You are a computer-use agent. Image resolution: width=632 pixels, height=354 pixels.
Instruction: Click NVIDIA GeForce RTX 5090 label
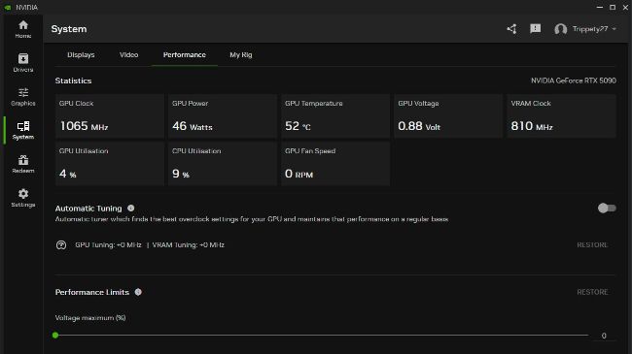[x=573, y=80]
